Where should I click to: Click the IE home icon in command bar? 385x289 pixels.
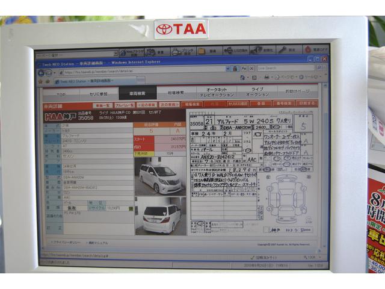[x=242, y=78]
